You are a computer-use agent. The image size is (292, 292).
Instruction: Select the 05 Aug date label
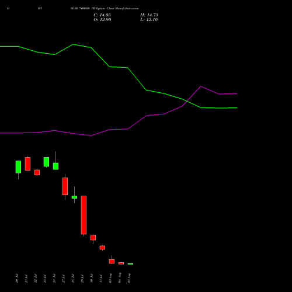point(129,278)
